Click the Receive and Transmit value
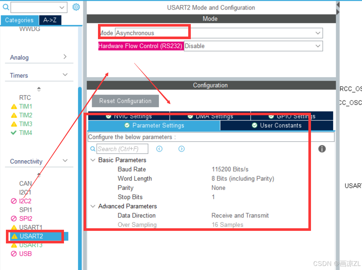The width and height of the screenshot is (362, 270). 240,215
